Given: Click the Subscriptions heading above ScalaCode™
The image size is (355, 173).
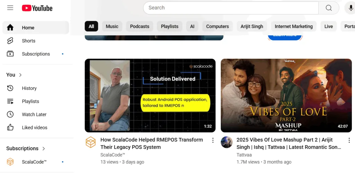Looking at the screenshot, I should click(x=23, y=149).
